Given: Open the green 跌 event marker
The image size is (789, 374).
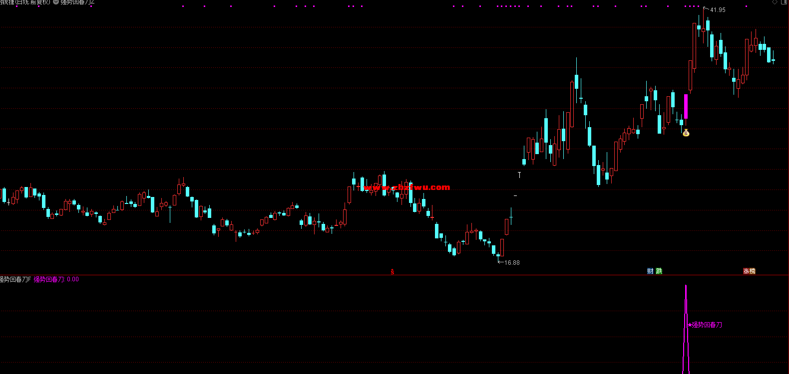Looking at the screenshot, I should pyautogui.click(x=659, y=271).
